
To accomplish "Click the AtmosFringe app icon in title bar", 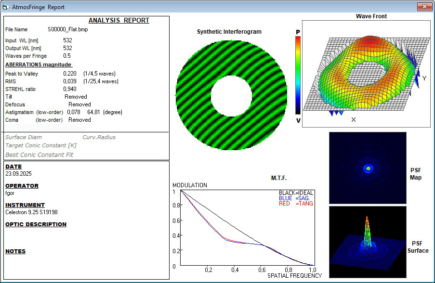I will (6, 7).
